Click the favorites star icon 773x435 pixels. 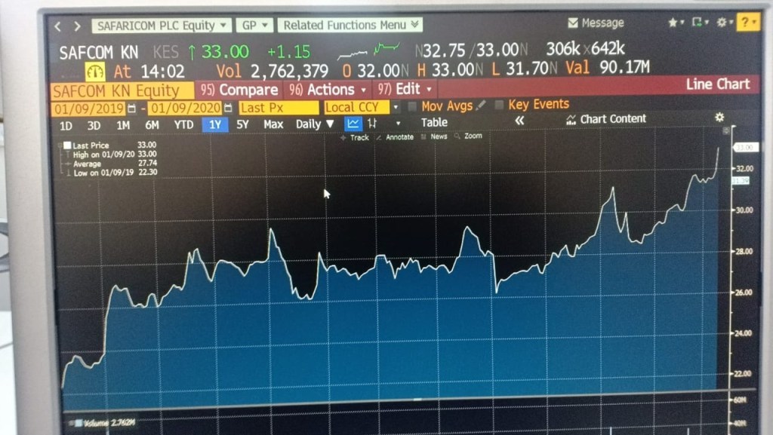point(672,22)
